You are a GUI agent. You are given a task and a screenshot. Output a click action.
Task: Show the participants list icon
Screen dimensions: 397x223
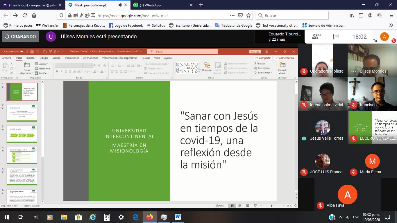(316, 37)
